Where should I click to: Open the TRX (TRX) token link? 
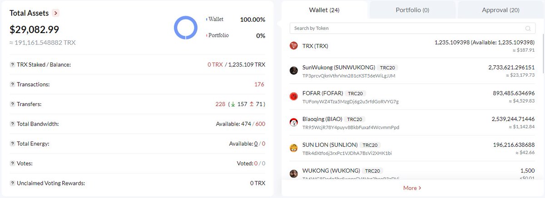pyautogui.click(x=315, y=46)
